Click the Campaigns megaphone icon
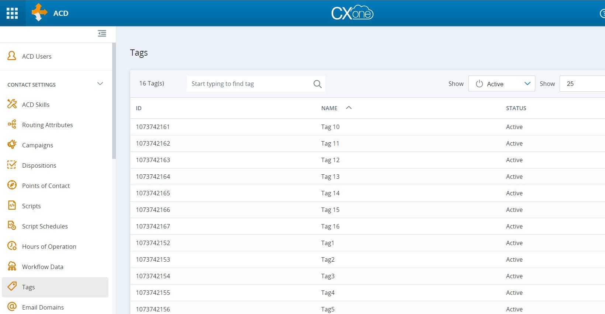Screen dimensions: 605x314 click(x=12, y=145)
